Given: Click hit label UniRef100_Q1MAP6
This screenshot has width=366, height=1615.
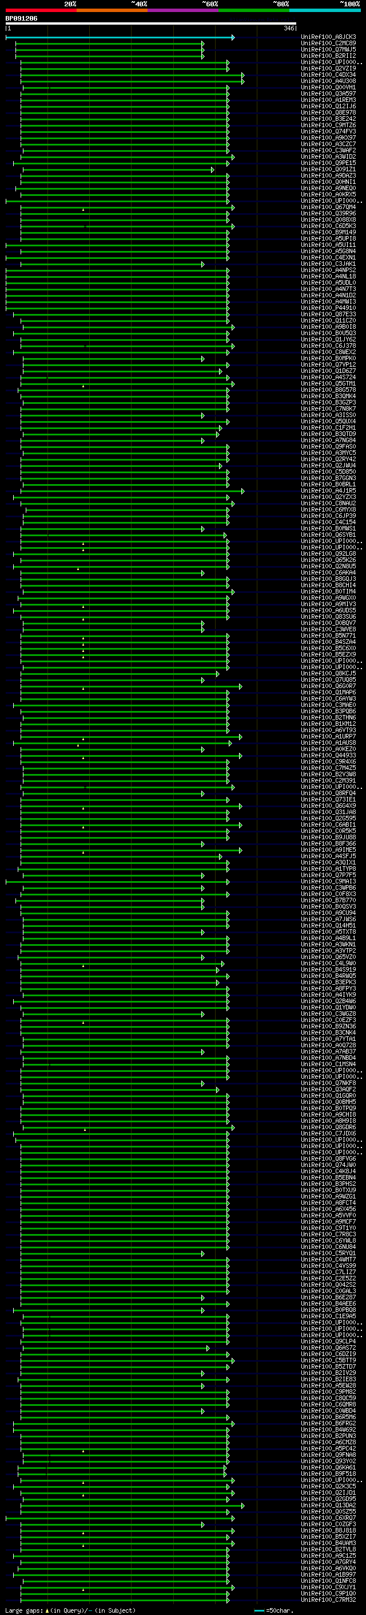Looking at the screenshot, I should (x=328, y=693).
